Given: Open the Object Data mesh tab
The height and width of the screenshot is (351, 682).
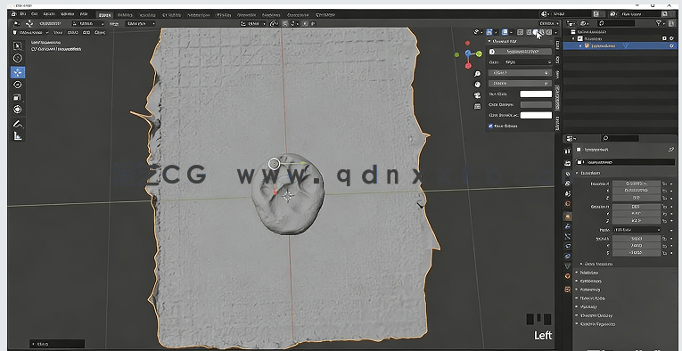Looking at the screenshot, I should (x=567, y=266).
